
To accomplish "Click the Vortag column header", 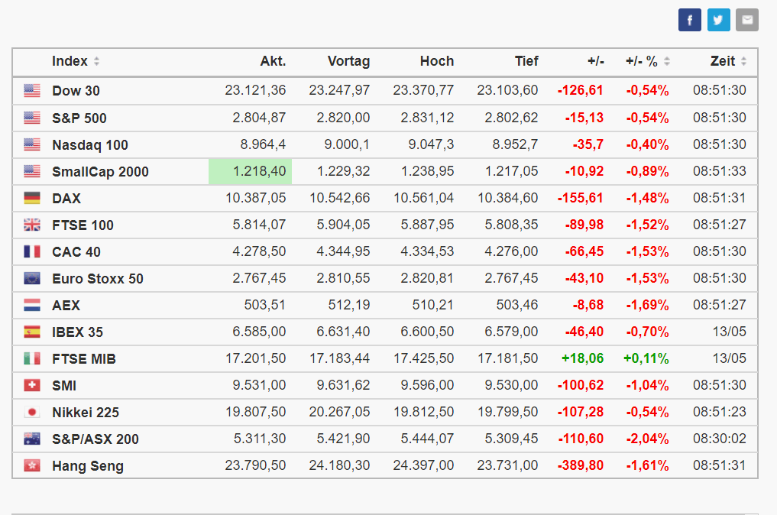I will click(x=348, y=61).
